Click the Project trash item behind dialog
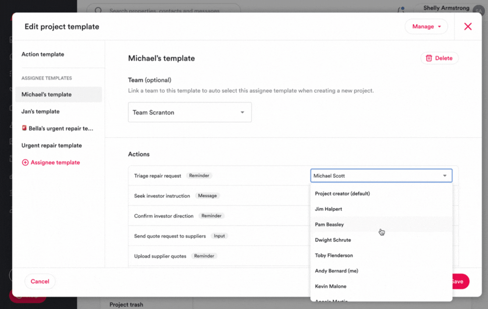Image resolution: width=488 pixels, height=309 pixels. point(126,305)
